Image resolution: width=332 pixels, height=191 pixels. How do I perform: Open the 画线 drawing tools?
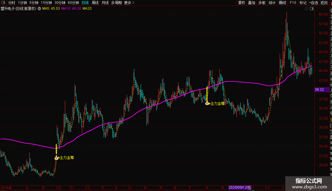click(x=282, y=3)
